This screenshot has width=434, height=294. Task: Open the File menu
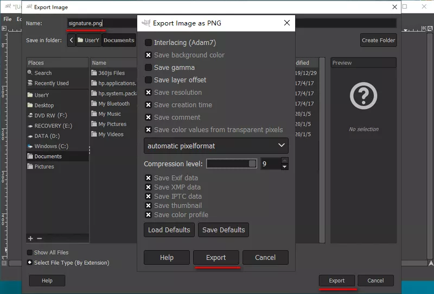8,19
